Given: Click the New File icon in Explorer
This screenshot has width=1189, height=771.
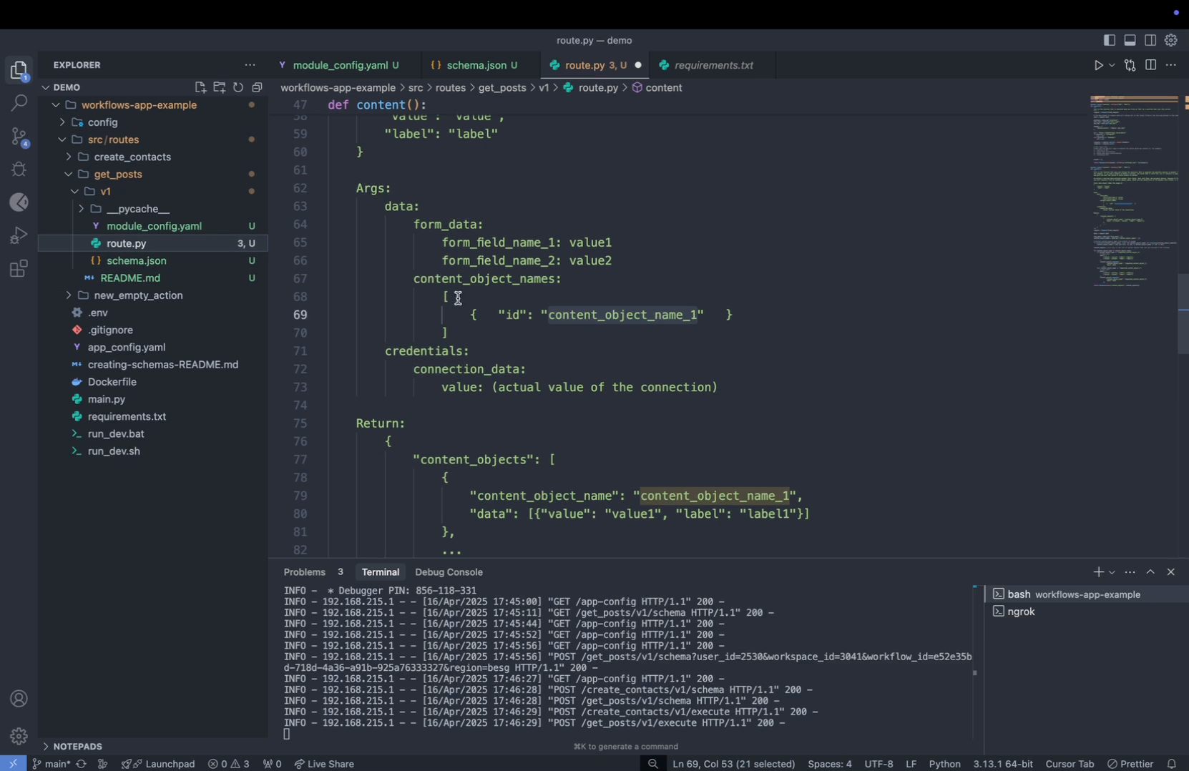Looking at the screenshot, I should click(x=200, y=87).
